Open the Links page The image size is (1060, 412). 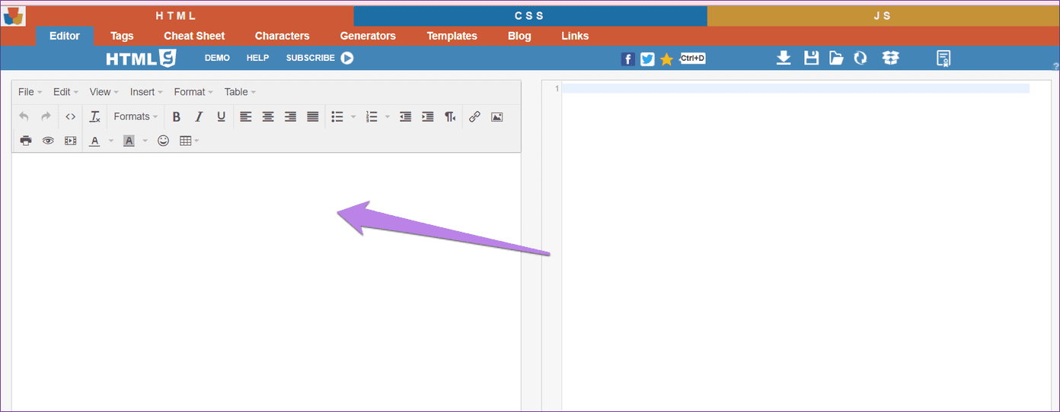575,36
